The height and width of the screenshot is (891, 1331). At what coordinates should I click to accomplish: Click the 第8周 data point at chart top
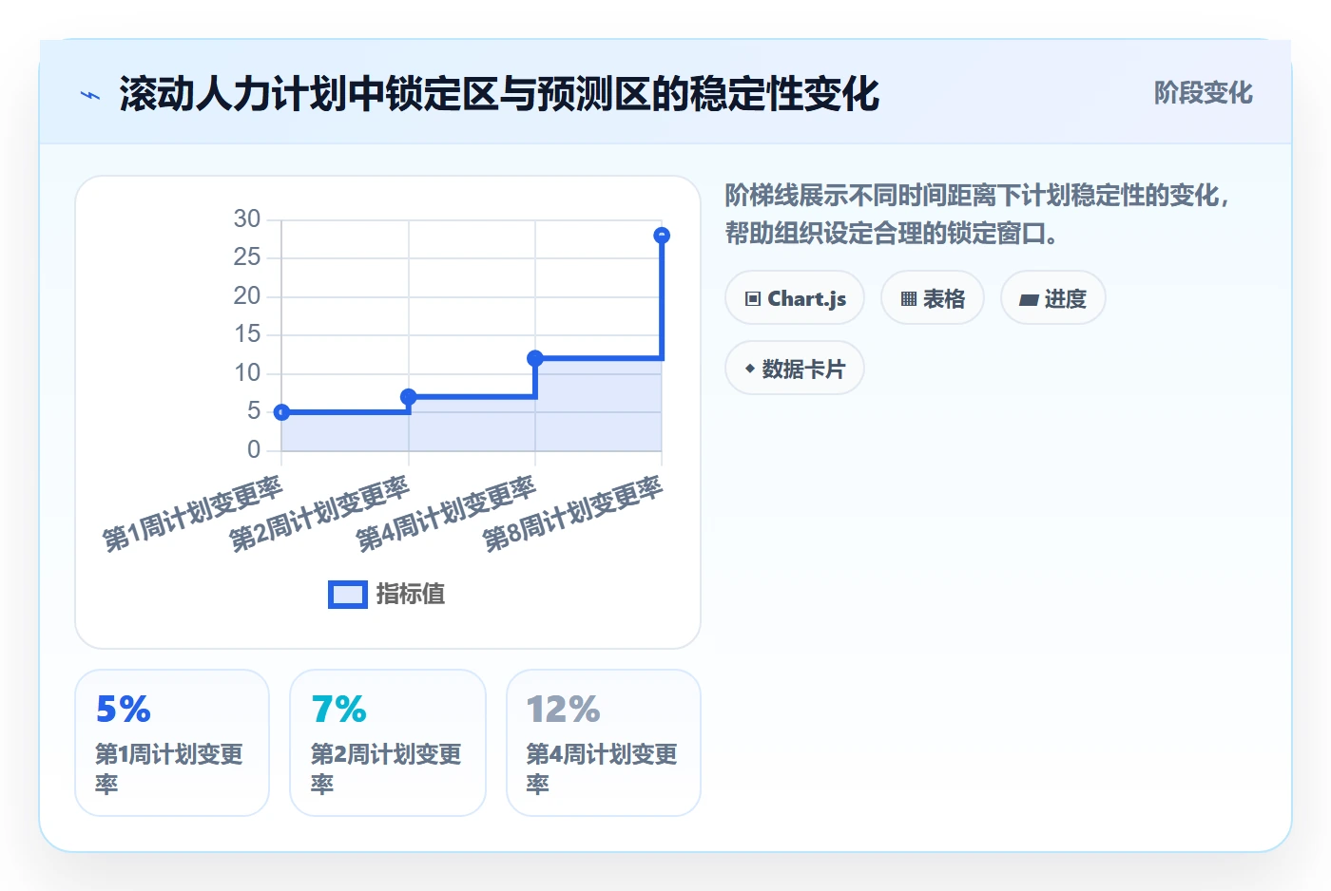(662, 236)
